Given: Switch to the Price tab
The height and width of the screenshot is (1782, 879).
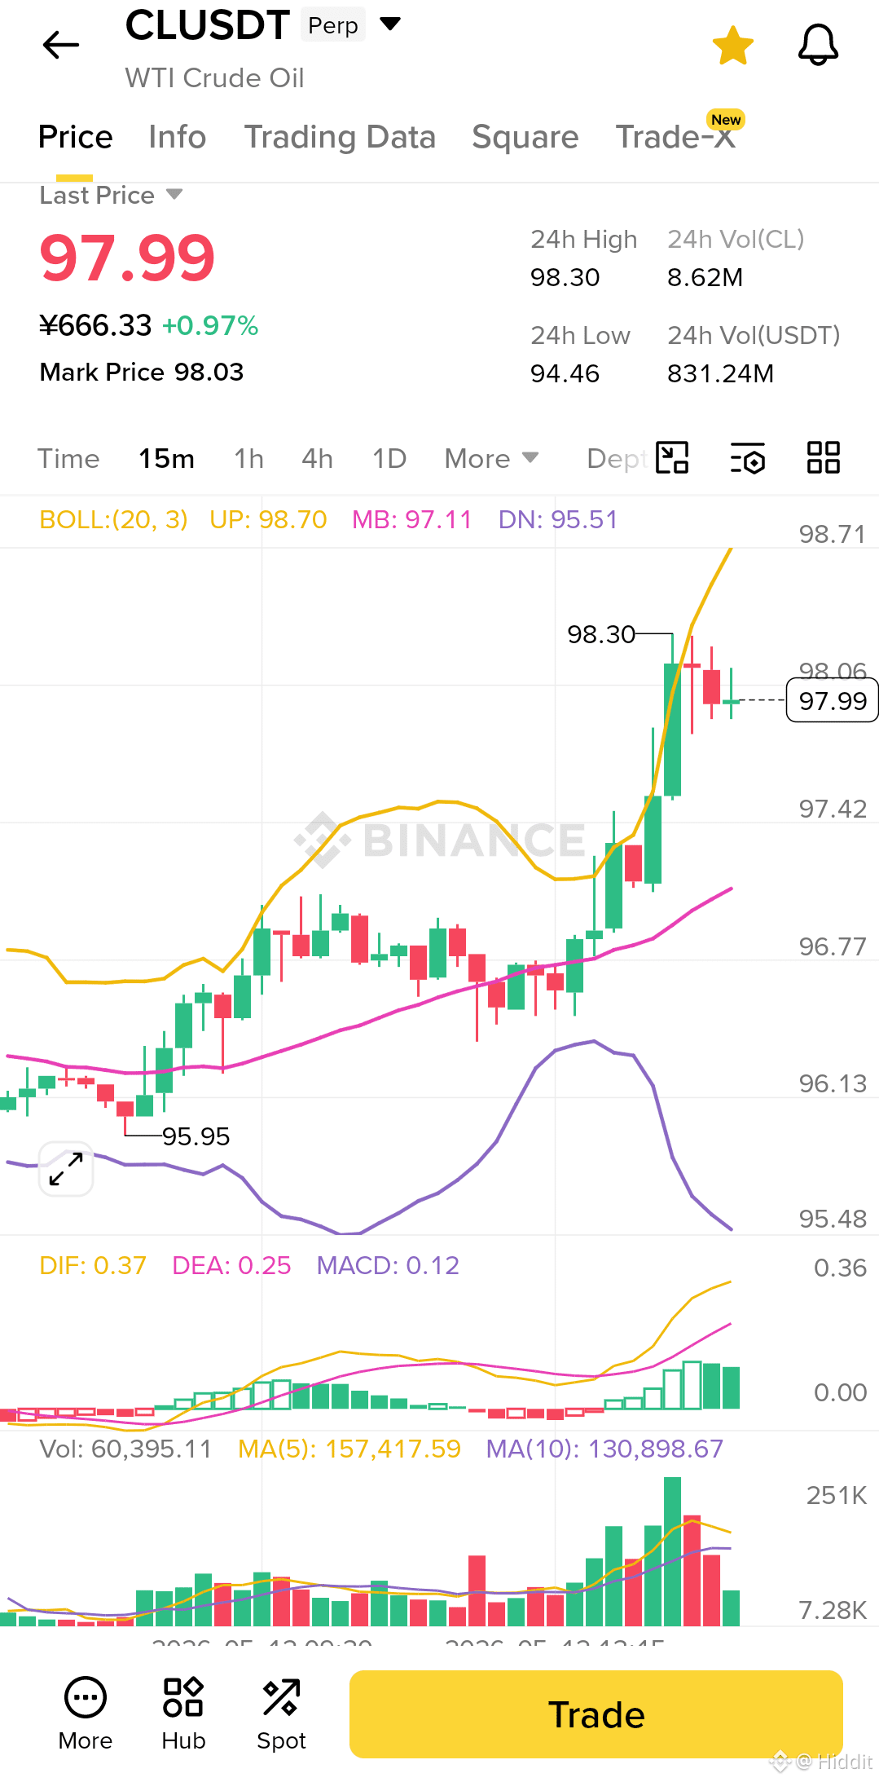Looking at the screenshot, I should point(75,137).
